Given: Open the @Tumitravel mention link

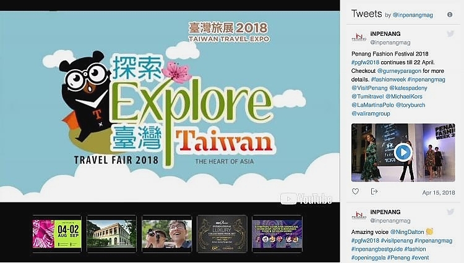Looking at the screenshot, I should [x=367, y=96].
